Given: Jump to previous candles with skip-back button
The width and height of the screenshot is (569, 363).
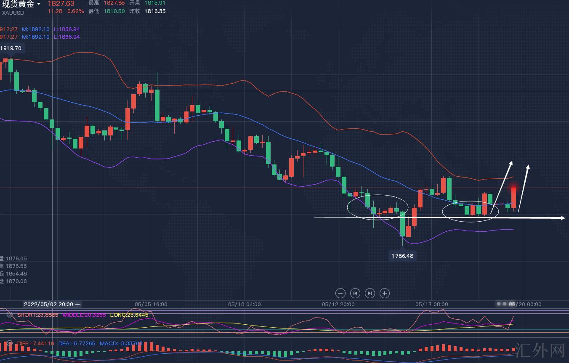Looking at the screenshot, I should 355,293.
